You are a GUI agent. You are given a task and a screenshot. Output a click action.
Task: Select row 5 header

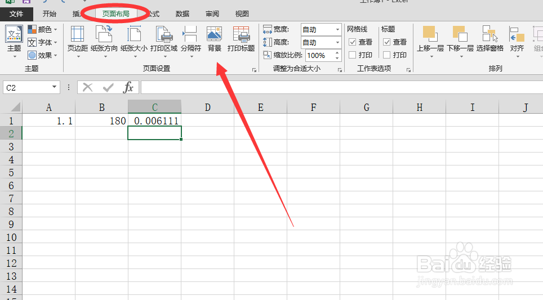11,172
